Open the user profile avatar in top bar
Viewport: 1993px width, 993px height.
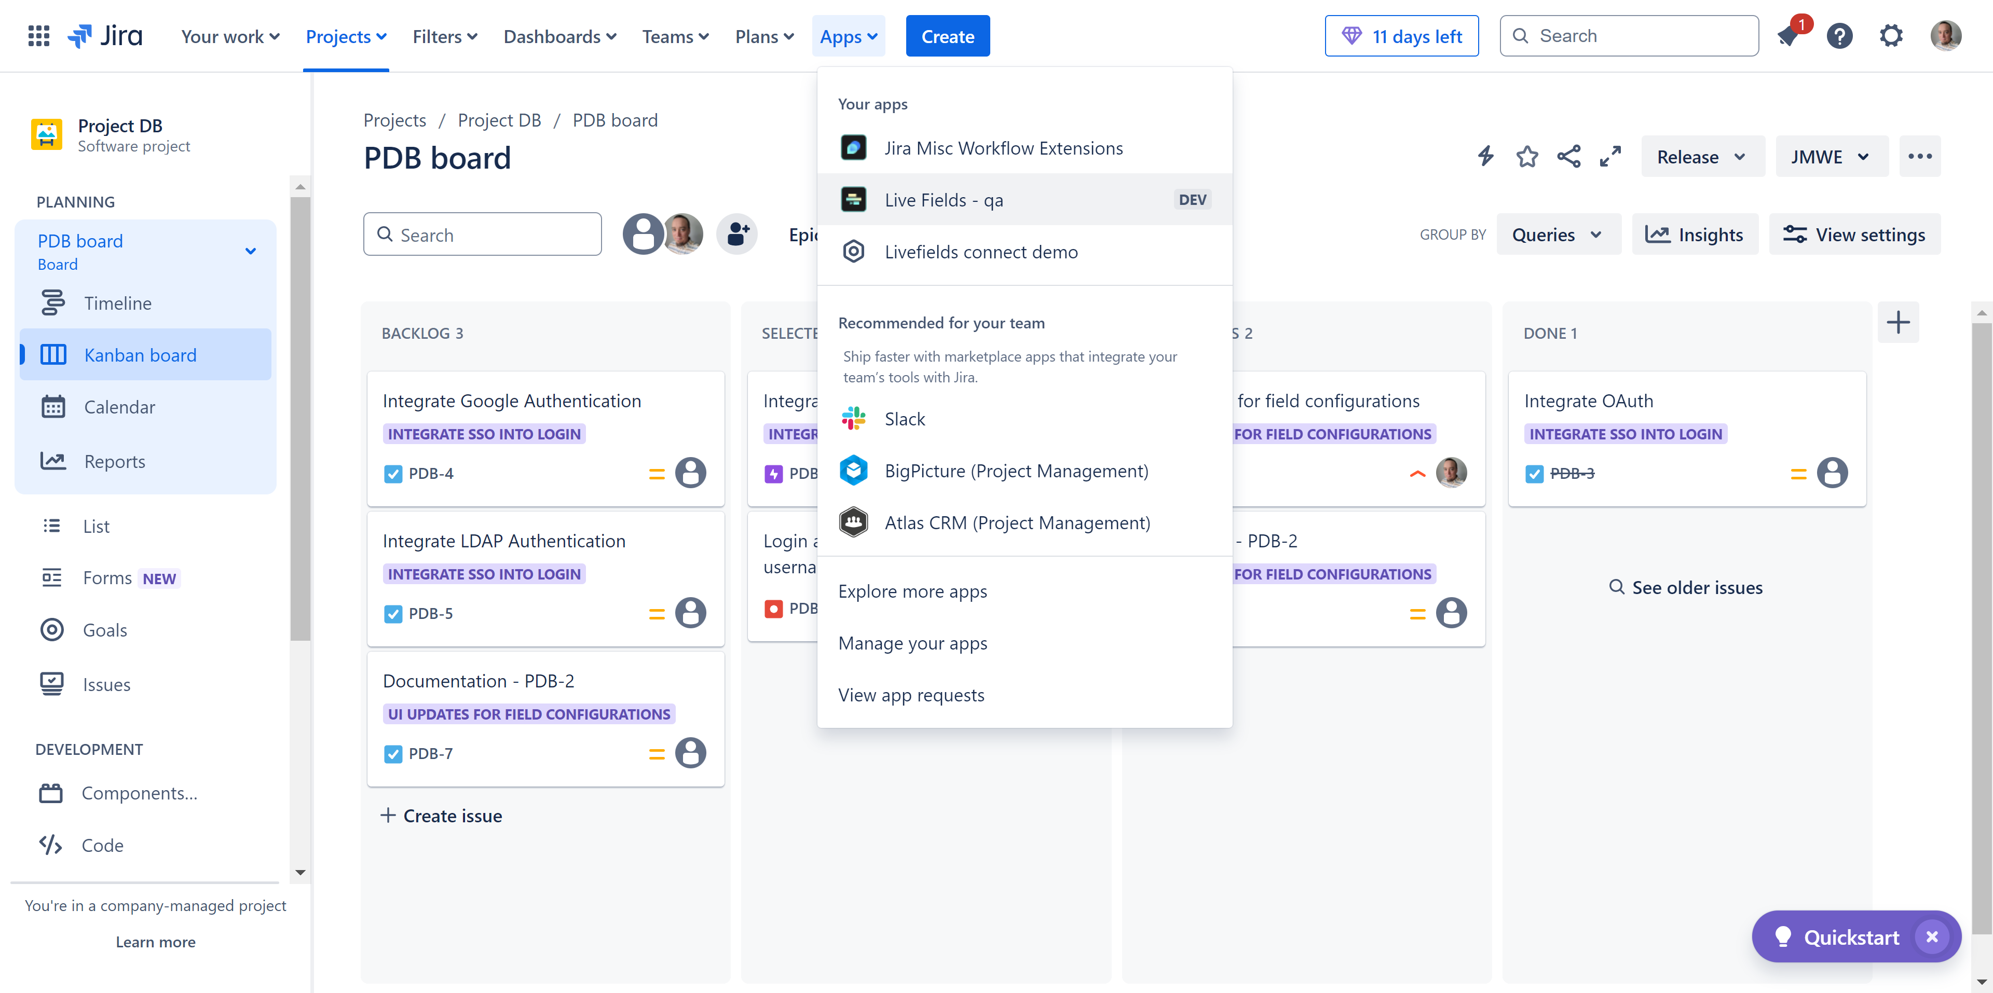[1945, 36]
